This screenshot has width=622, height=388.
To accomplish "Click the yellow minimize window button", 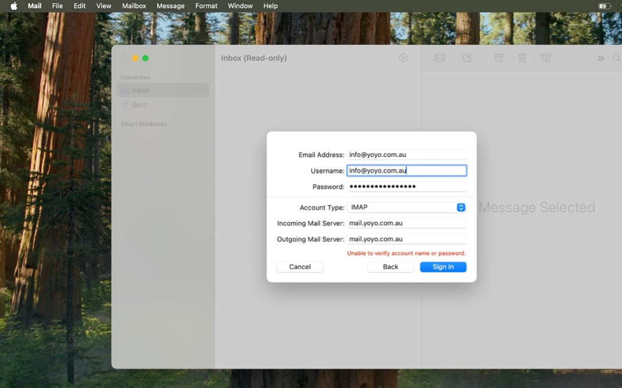I will 135,58.
